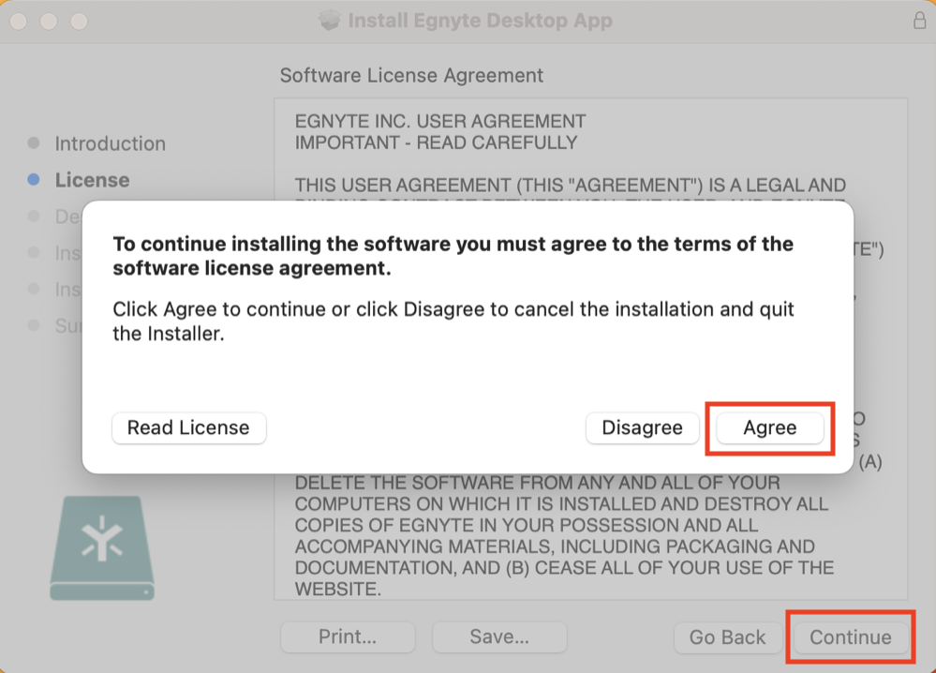Select the Introduction step in sidebar
936x673 pixels.
pyautogui.click(x=111, y=144)
